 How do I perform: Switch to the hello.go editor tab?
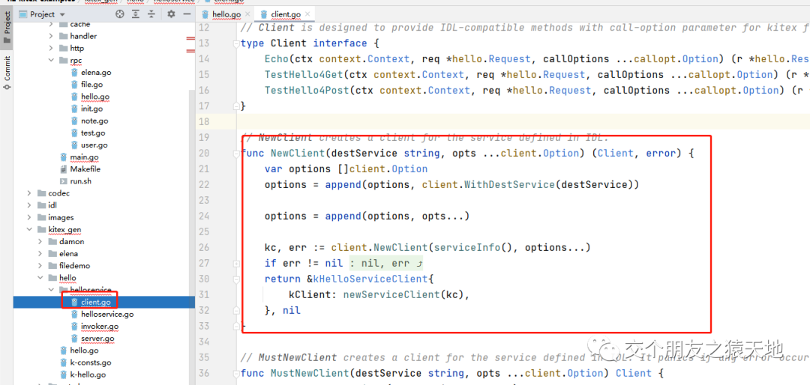coord(225,14)
